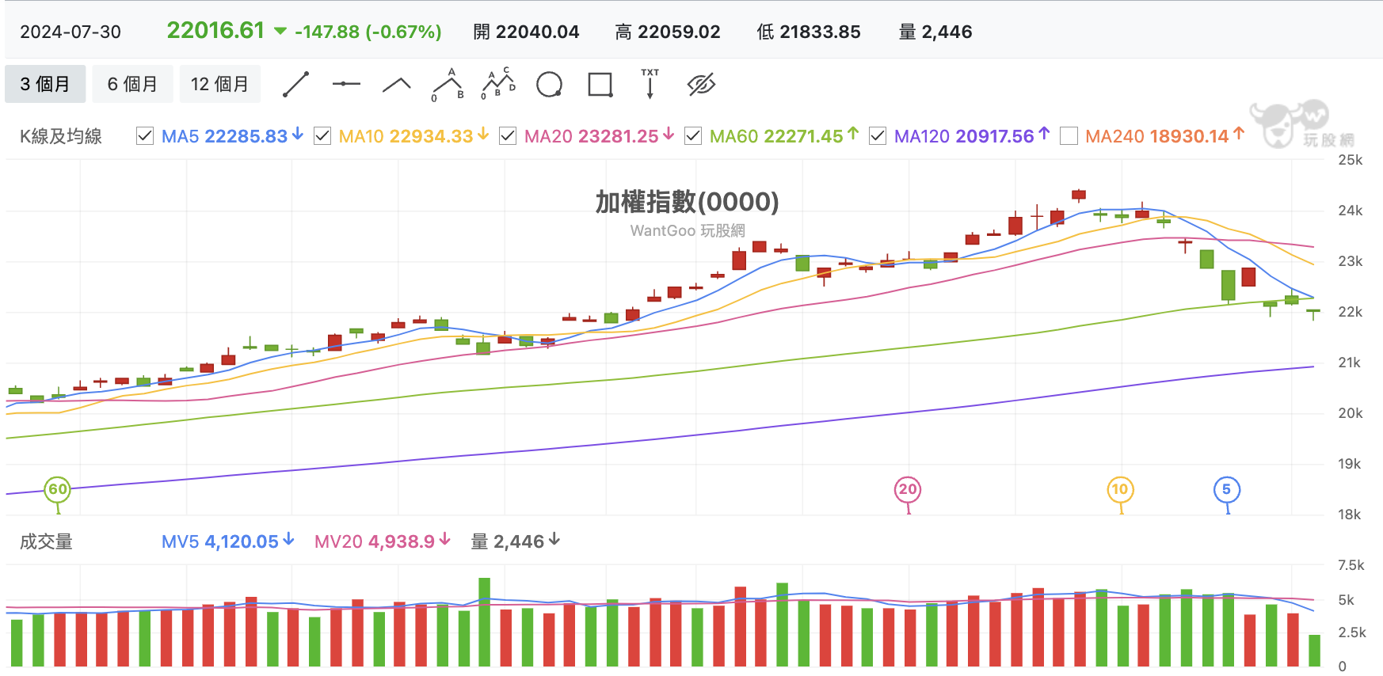Viewport: 1383px width, 676px height.
Task: Enable the MA240 moving average checkbox
Action: click(1069, 136)
